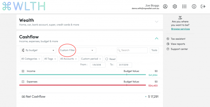210x107 pixels.
Task: Click the email demo.wlth@mpwallet.com.au
Action: [x=145, y=8]
